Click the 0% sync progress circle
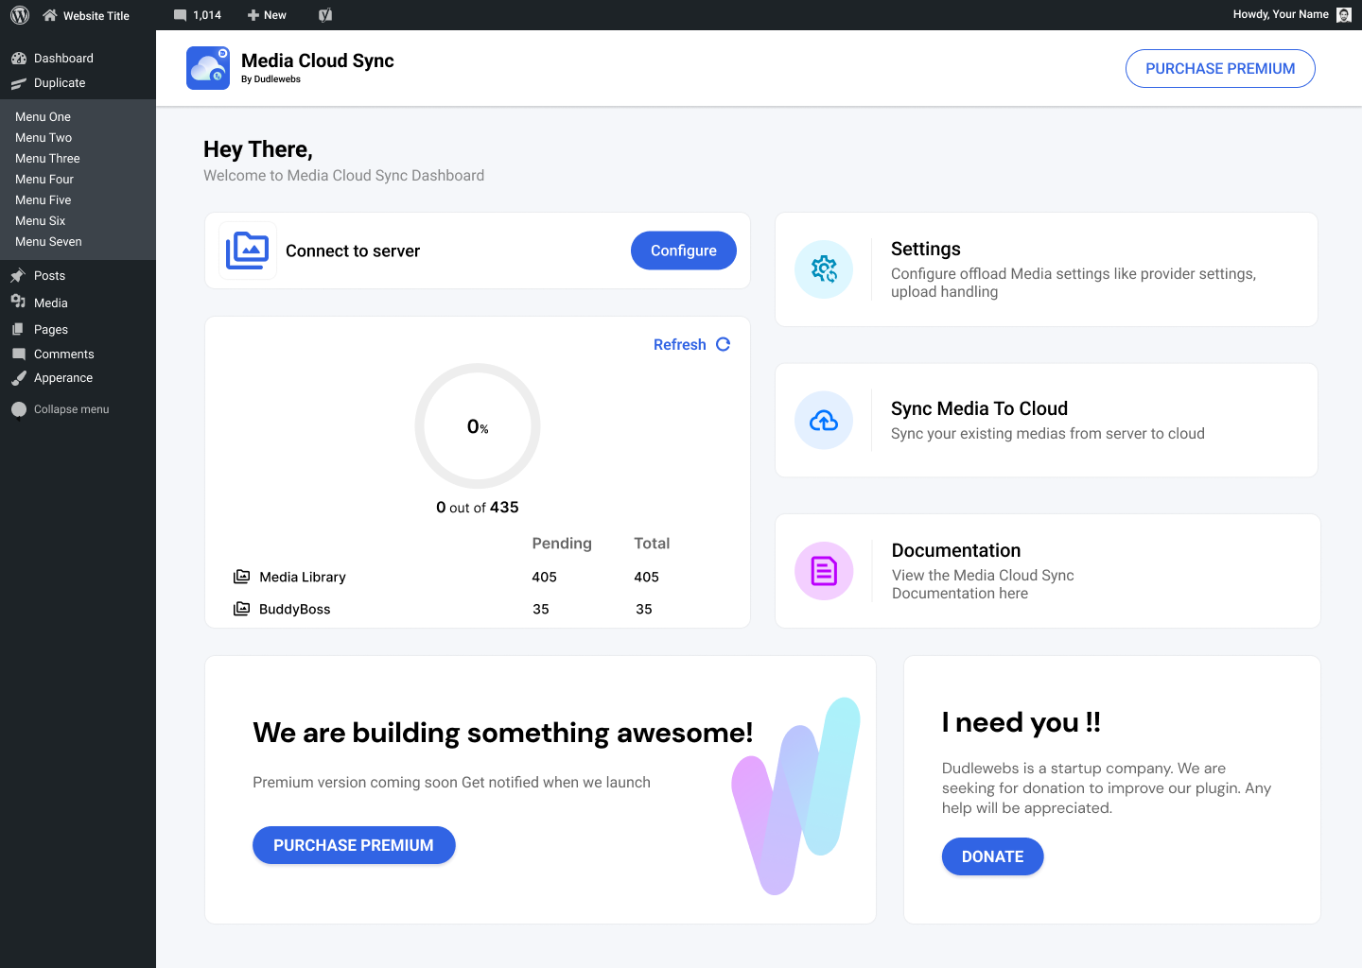 477,426
